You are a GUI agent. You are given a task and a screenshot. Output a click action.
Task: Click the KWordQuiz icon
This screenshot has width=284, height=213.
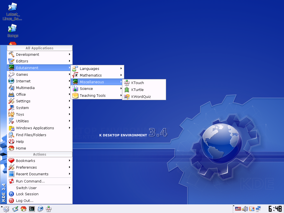pos(127,97)
